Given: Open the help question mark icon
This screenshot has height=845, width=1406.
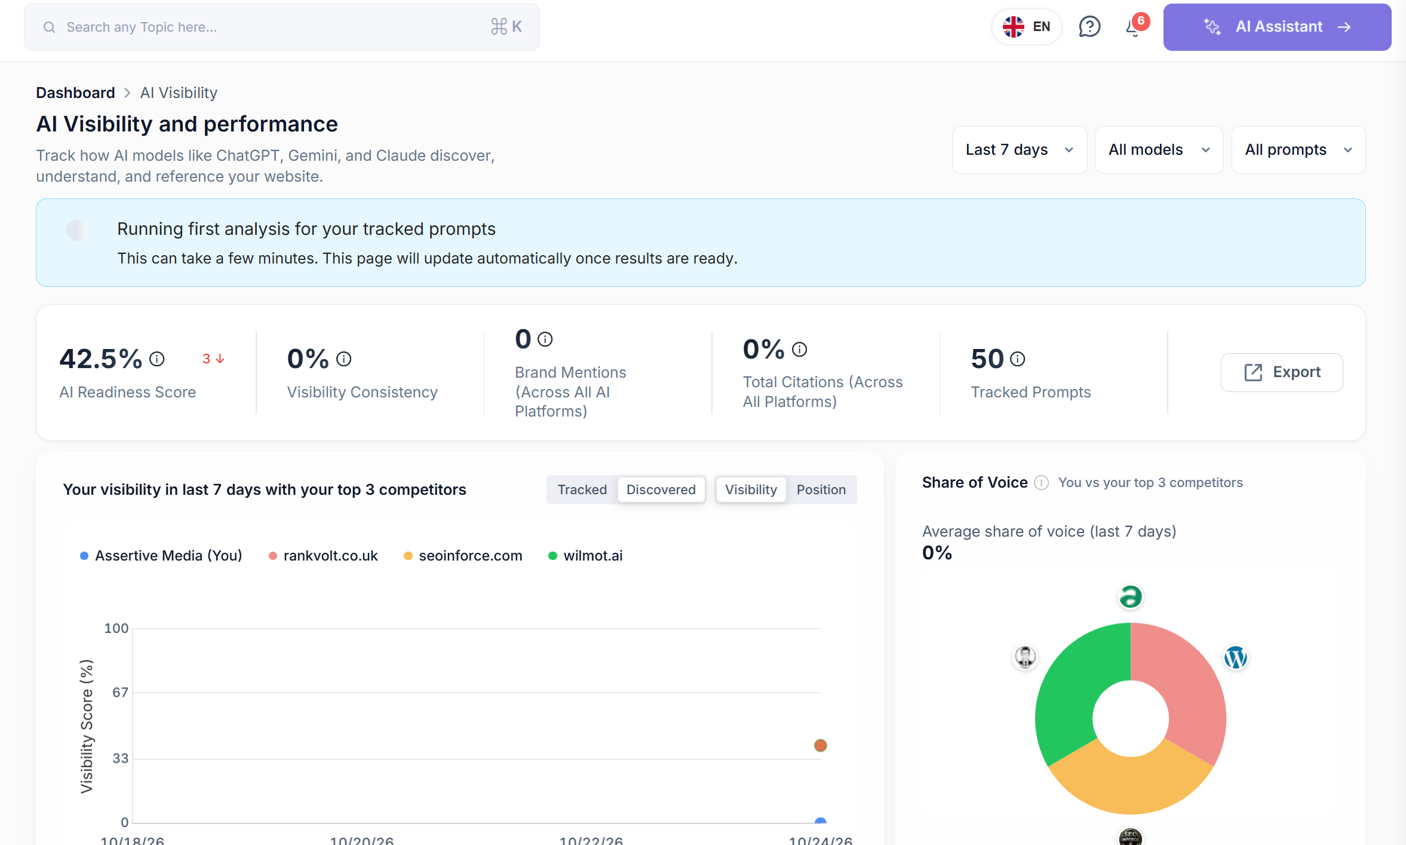Looking at the screenshot, I should point(1089,27).
